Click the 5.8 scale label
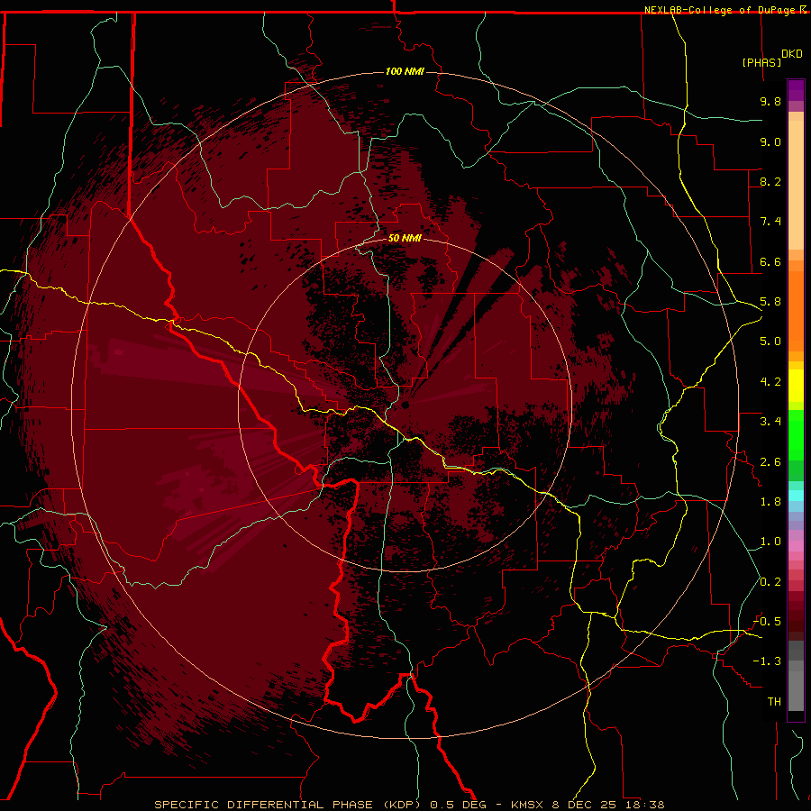Image resolution: width=811 pixels, height=811 pixels. click(x=770, y=302)
